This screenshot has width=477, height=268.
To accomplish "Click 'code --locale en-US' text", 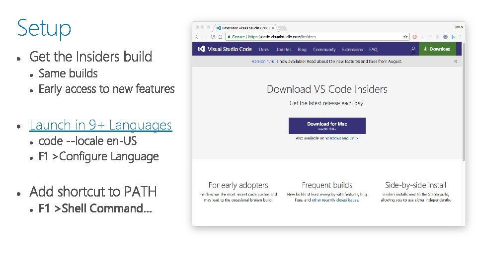I will 87,141.
